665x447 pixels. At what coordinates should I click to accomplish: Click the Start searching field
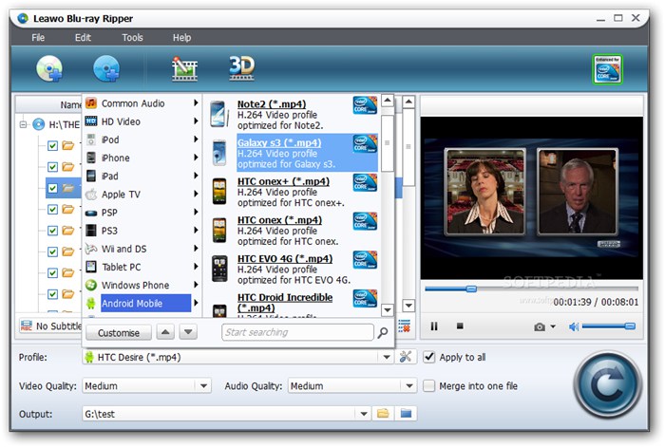[x=297, y=332]
